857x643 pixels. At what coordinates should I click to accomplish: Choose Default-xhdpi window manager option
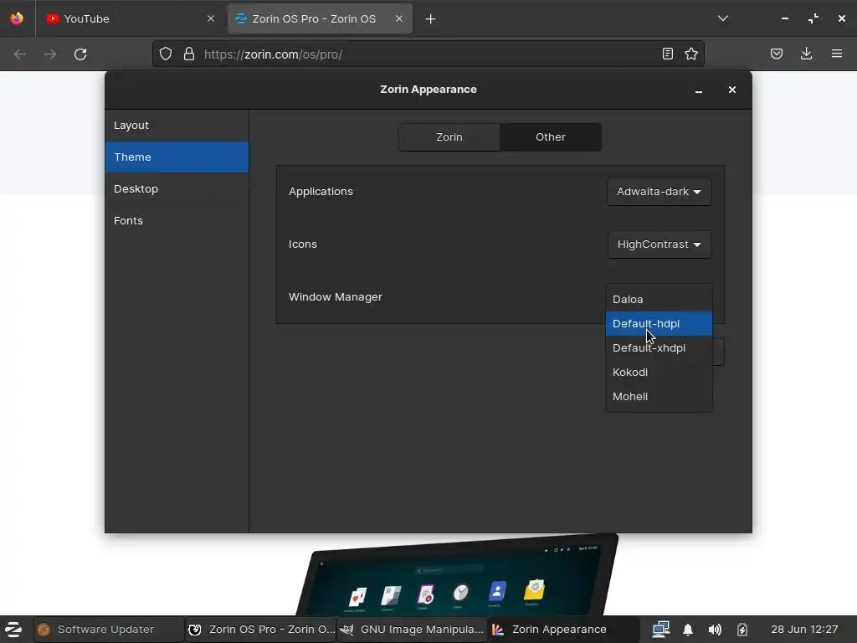pos(659,347)
